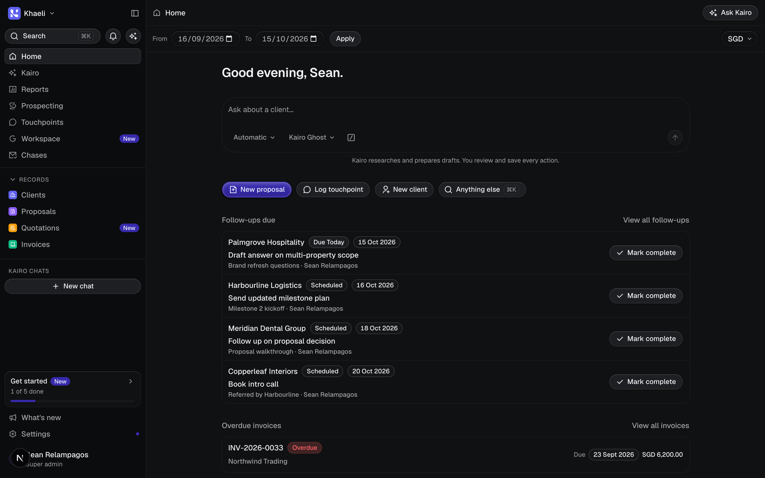
Task: Click the Chases envelope icon
Action: (13, 155)
